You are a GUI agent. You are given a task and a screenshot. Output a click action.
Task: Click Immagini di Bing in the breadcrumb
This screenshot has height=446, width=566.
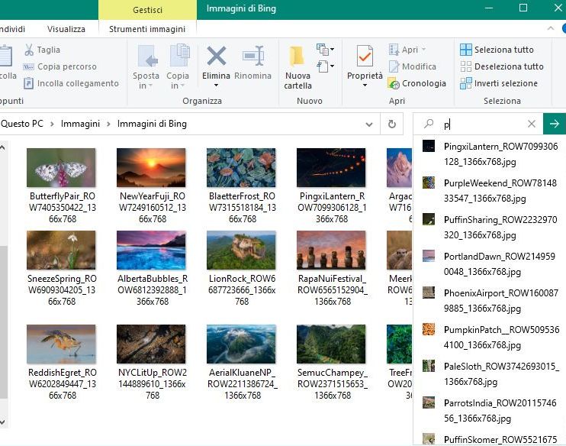point(152,124)
